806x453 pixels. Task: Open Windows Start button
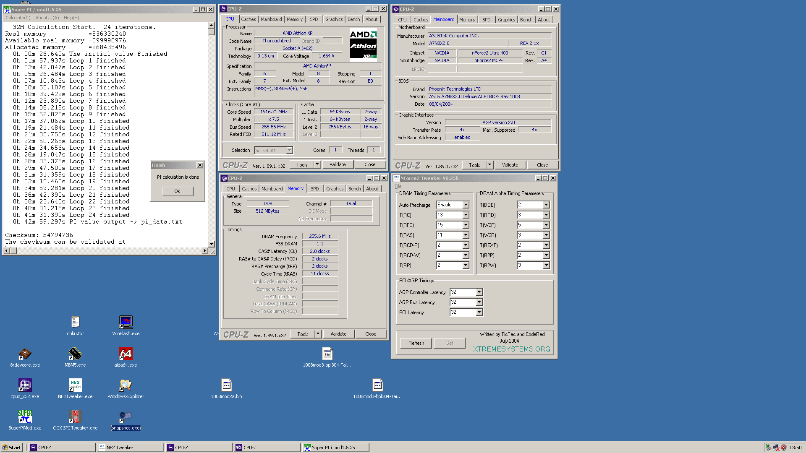pos(12,448)
